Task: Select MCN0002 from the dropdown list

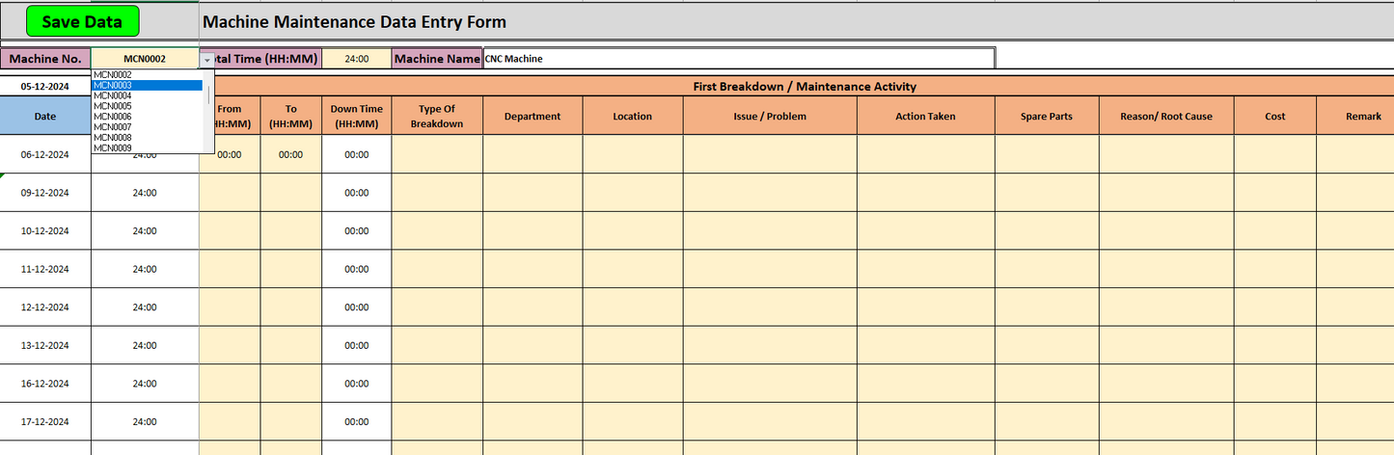Action: [147, 74]
